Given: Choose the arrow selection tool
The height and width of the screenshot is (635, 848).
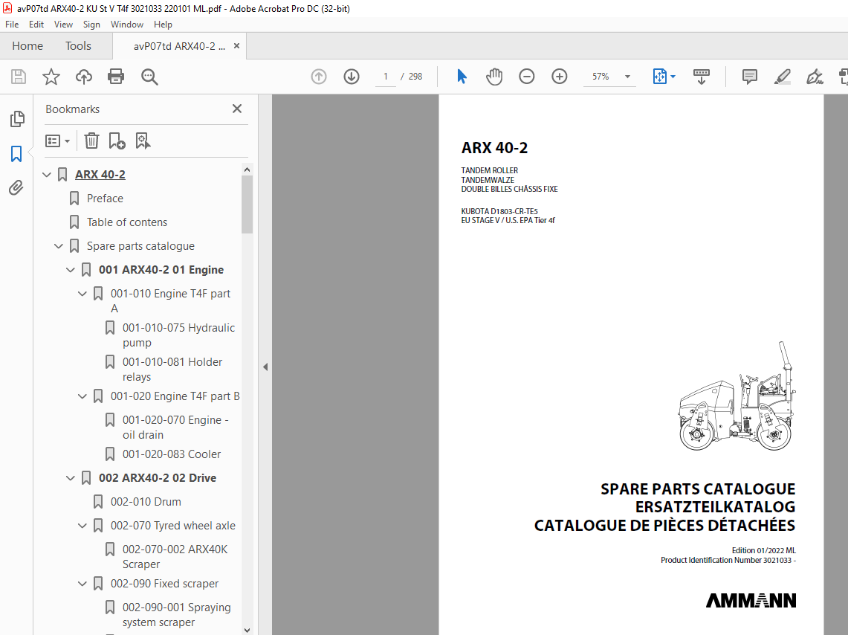Looking at the screenshot, I should click(462, 77).
